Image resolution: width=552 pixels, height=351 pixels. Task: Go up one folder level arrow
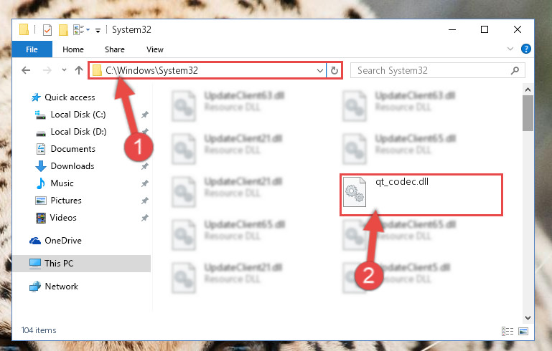pos(79,70)
